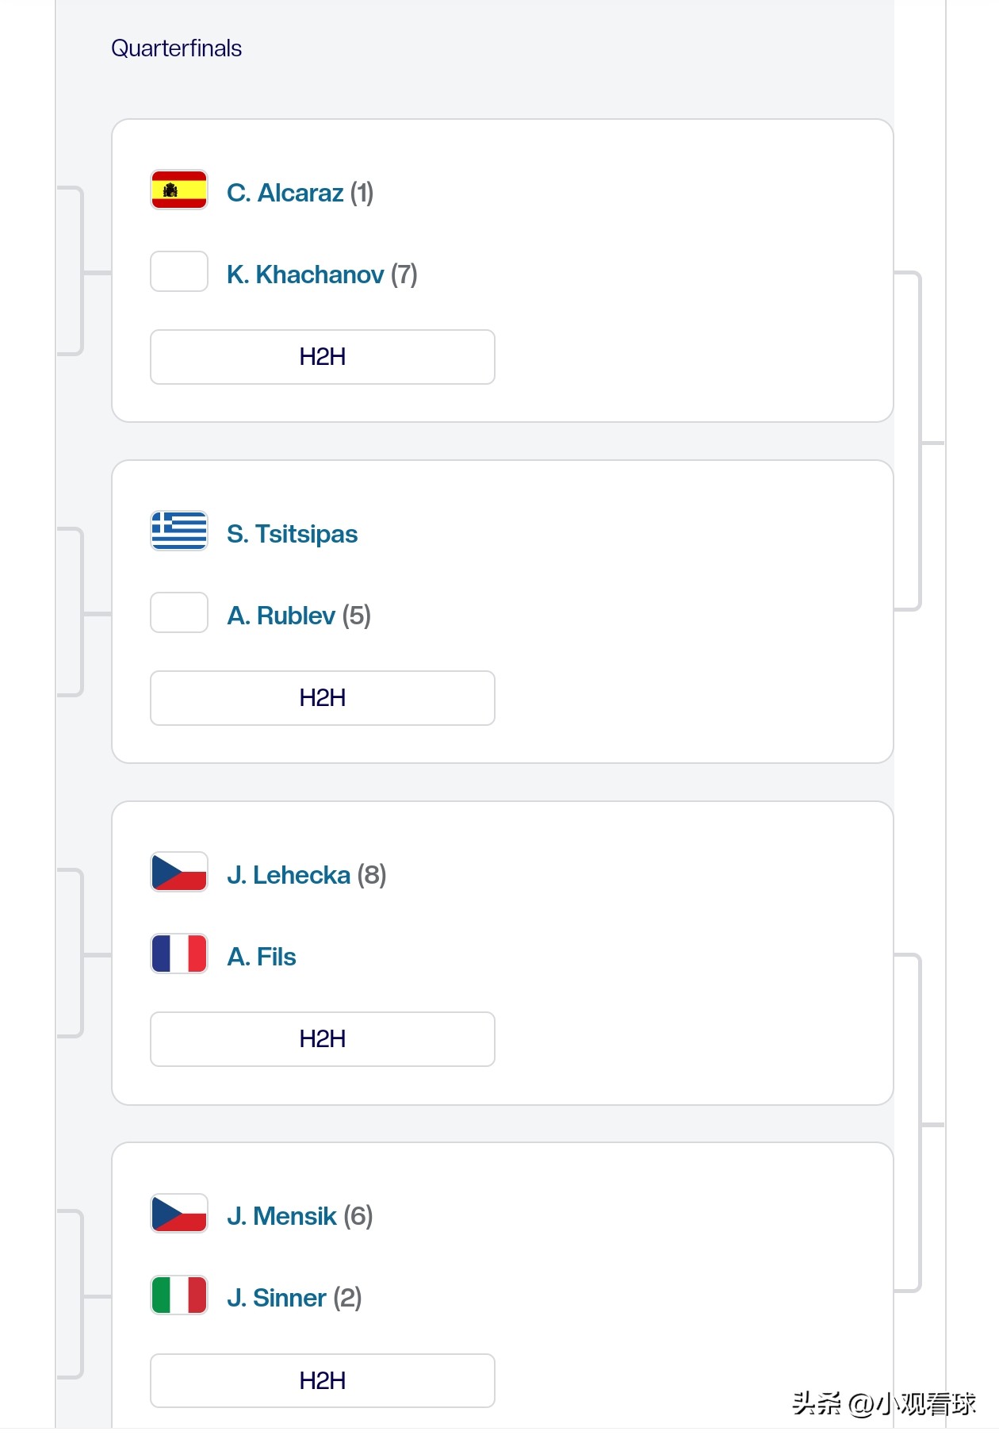Click the Czech flag beside Mensik
This screenshot has width=999, height=1439.
[179, 1215]
